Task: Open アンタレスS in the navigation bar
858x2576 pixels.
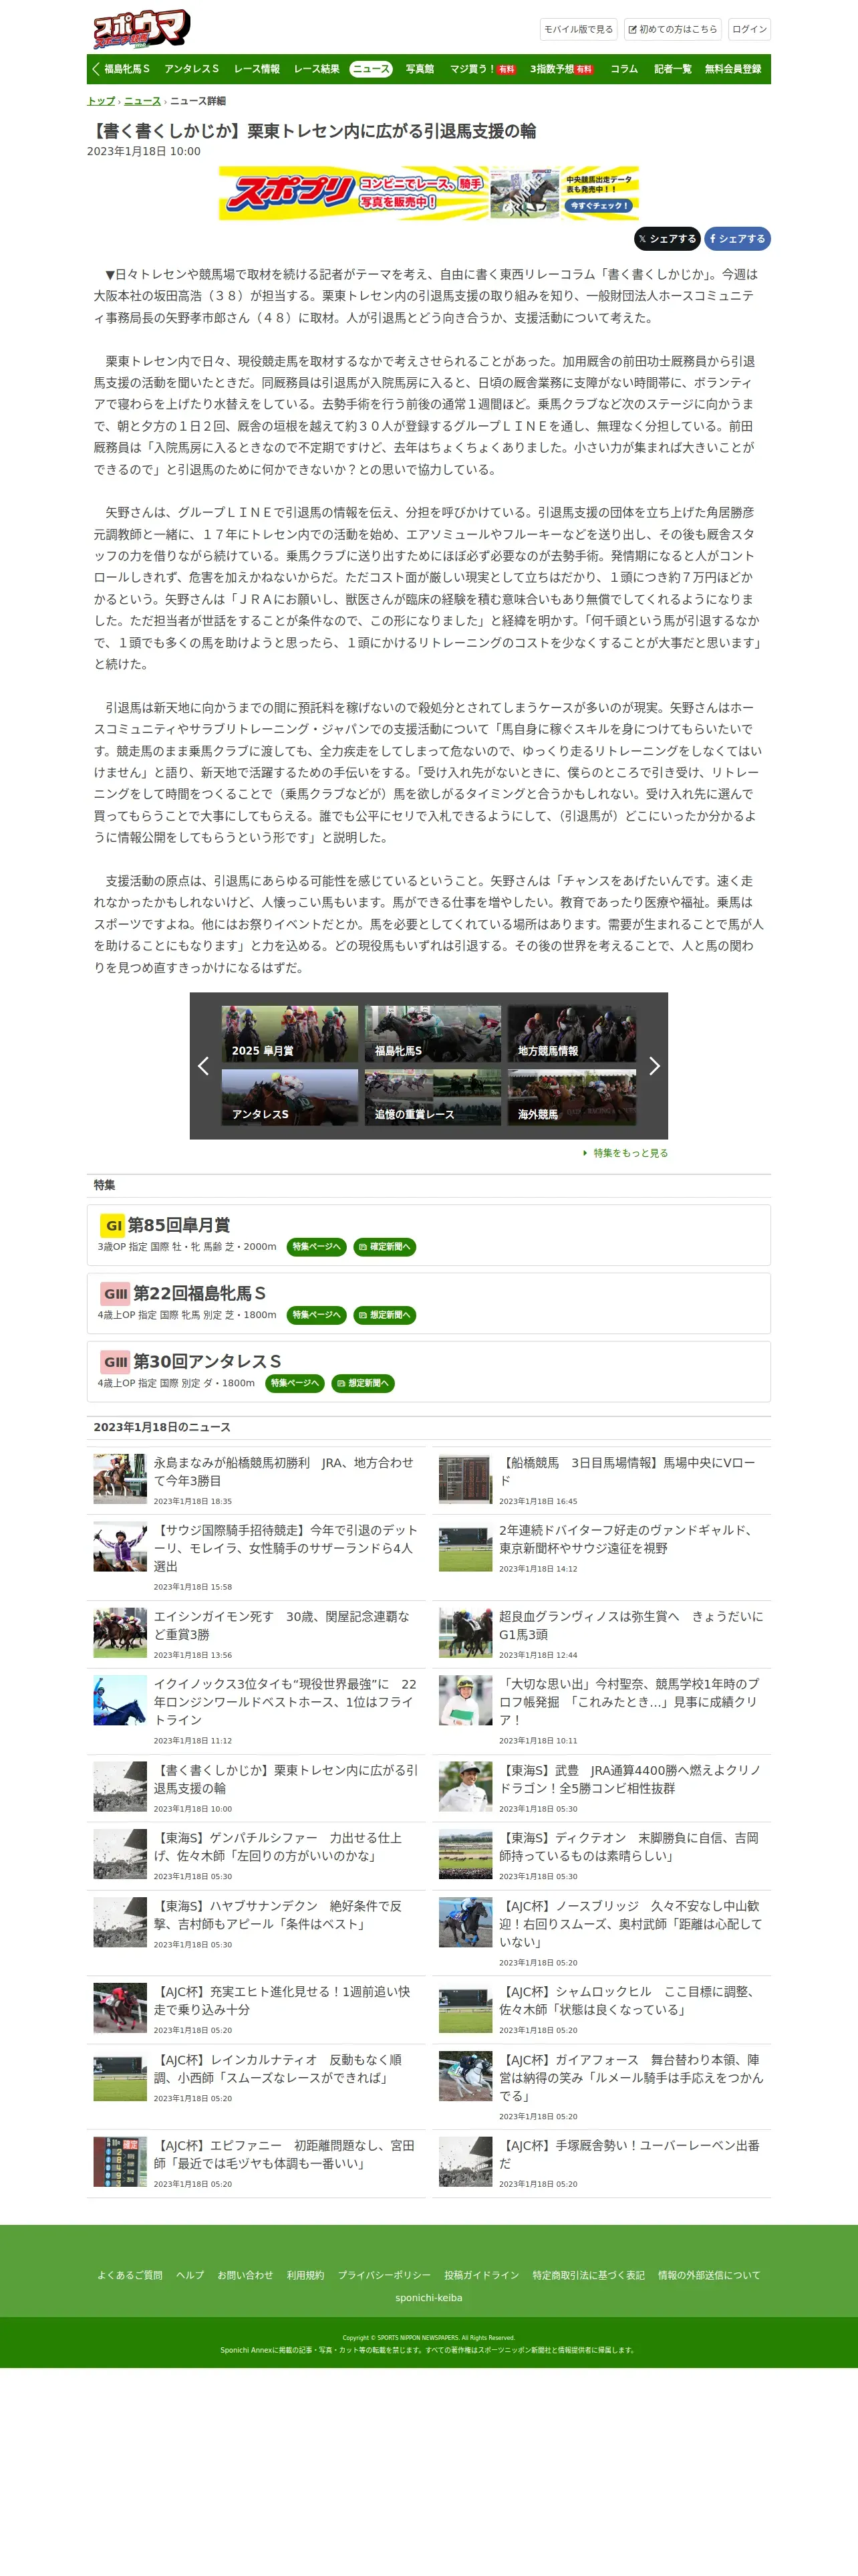Action: coord(192,69)
